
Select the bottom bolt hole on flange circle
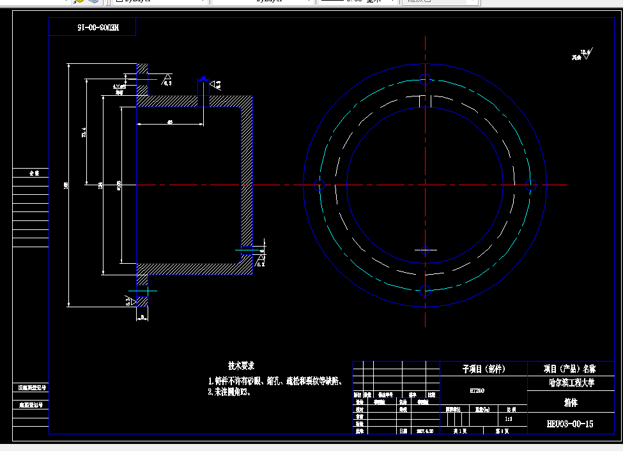(425, 291)
